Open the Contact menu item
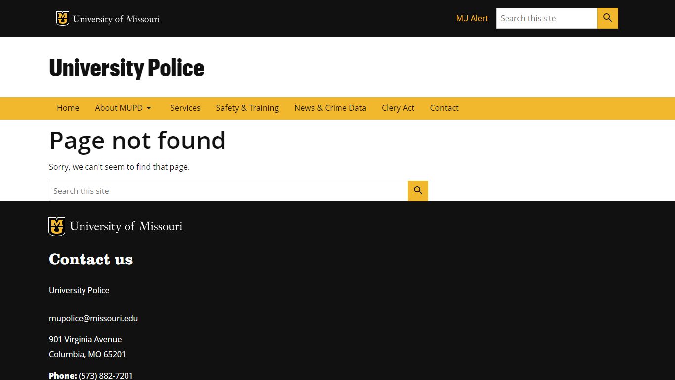This screenshot has height=380, width=675. pyautogui.click(x=444, y=108)
